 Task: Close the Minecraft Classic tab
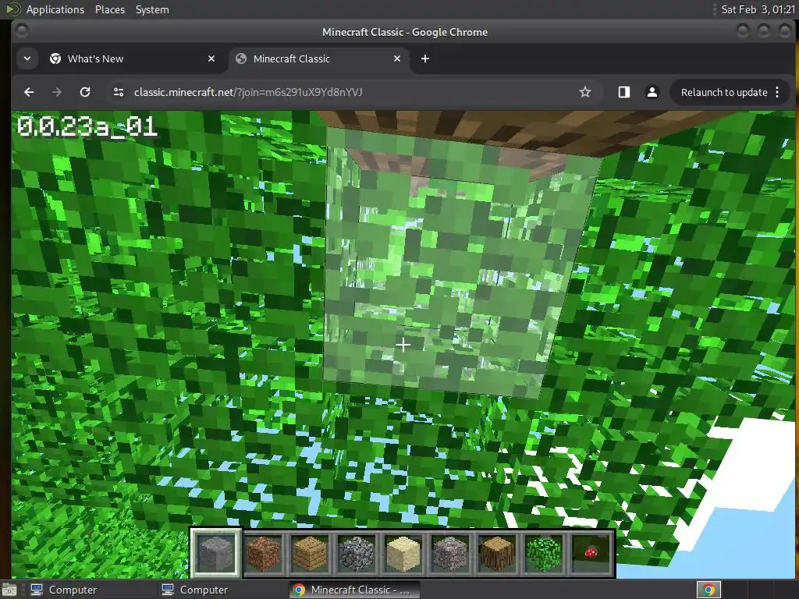[397, 58]
